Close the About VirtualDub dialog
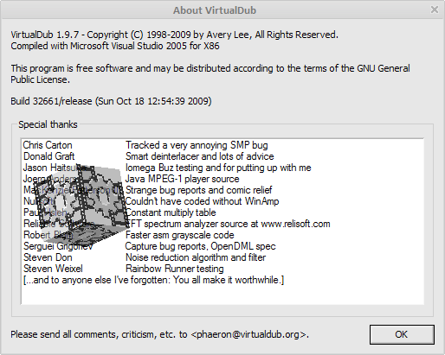The height and width of the screenshot is (355, 445). coord(435,10)
